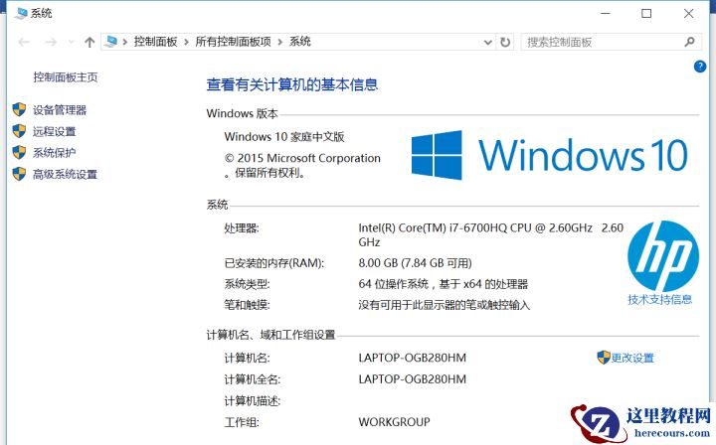Close the 系统 window
The height and width of the screenshot is (445, 716).
pos(688,14)
